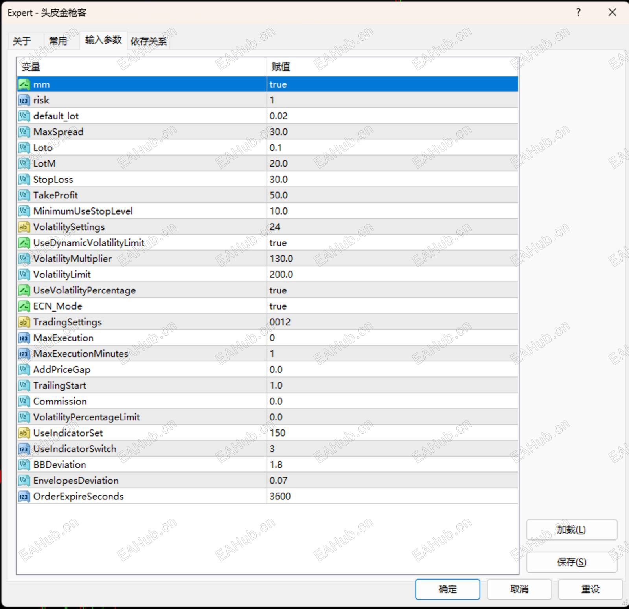Viewport: 629px width, 609px height.
Task: Click the TradingSettings value 0012
Action: click(280, 322)
